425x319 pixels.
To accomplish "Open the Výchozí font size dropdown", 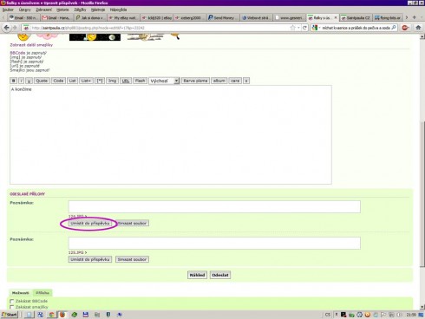I will 164,81.
